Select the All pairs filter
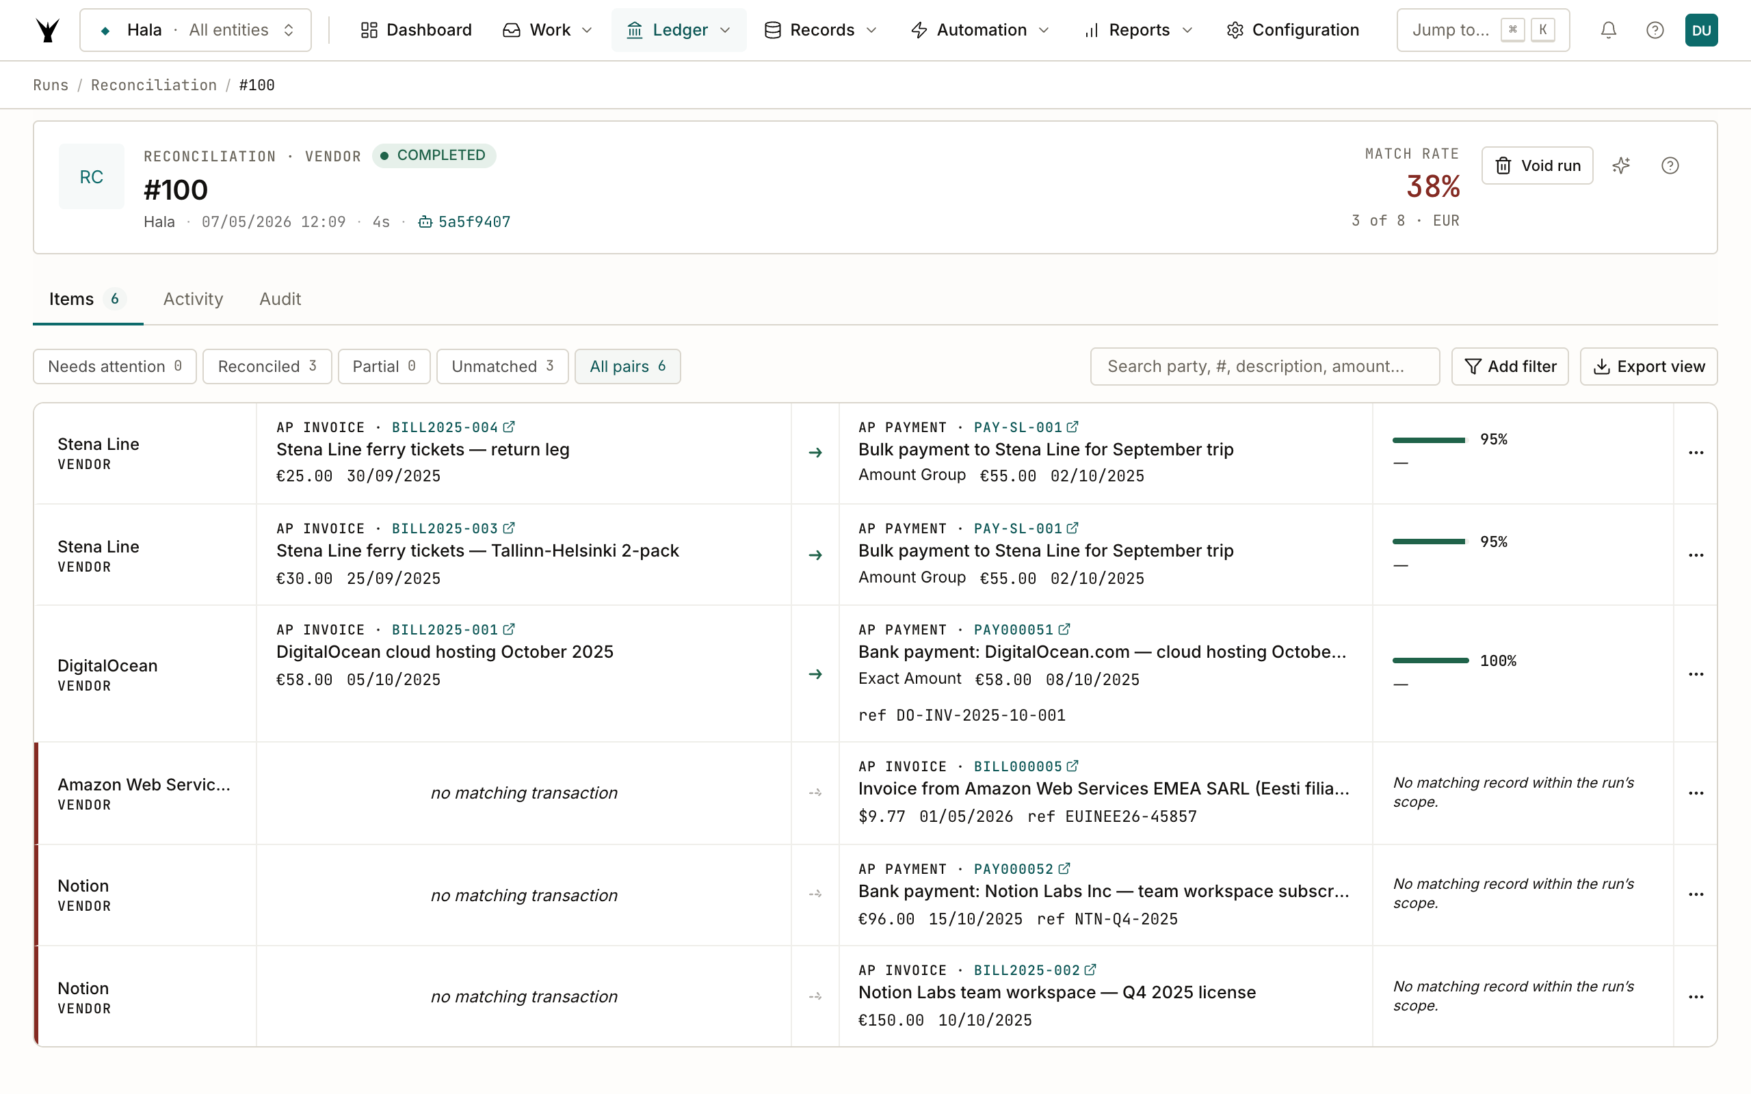1751x1094 pixels. tap(627, 366)
